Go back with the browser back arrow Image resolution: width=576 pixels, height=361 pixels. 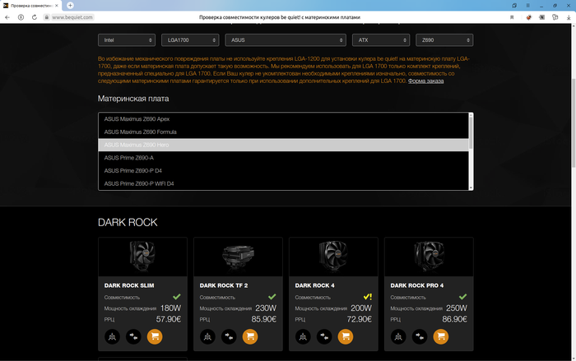7,17
